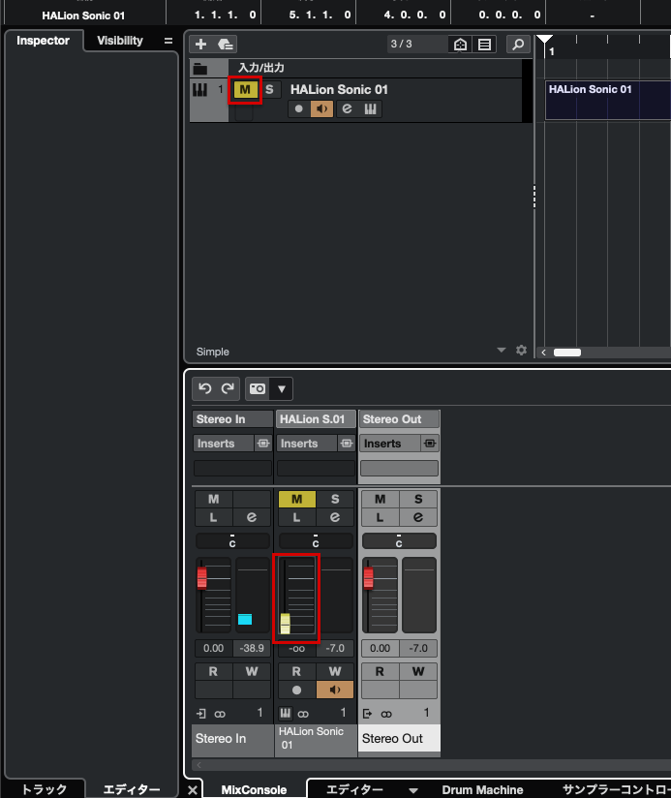Solo the HALion S.01 mixer channel

pyautogui.click(x=335, y=499)
